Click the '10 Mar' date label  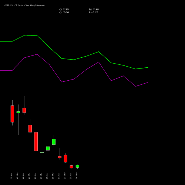[17, 176]
